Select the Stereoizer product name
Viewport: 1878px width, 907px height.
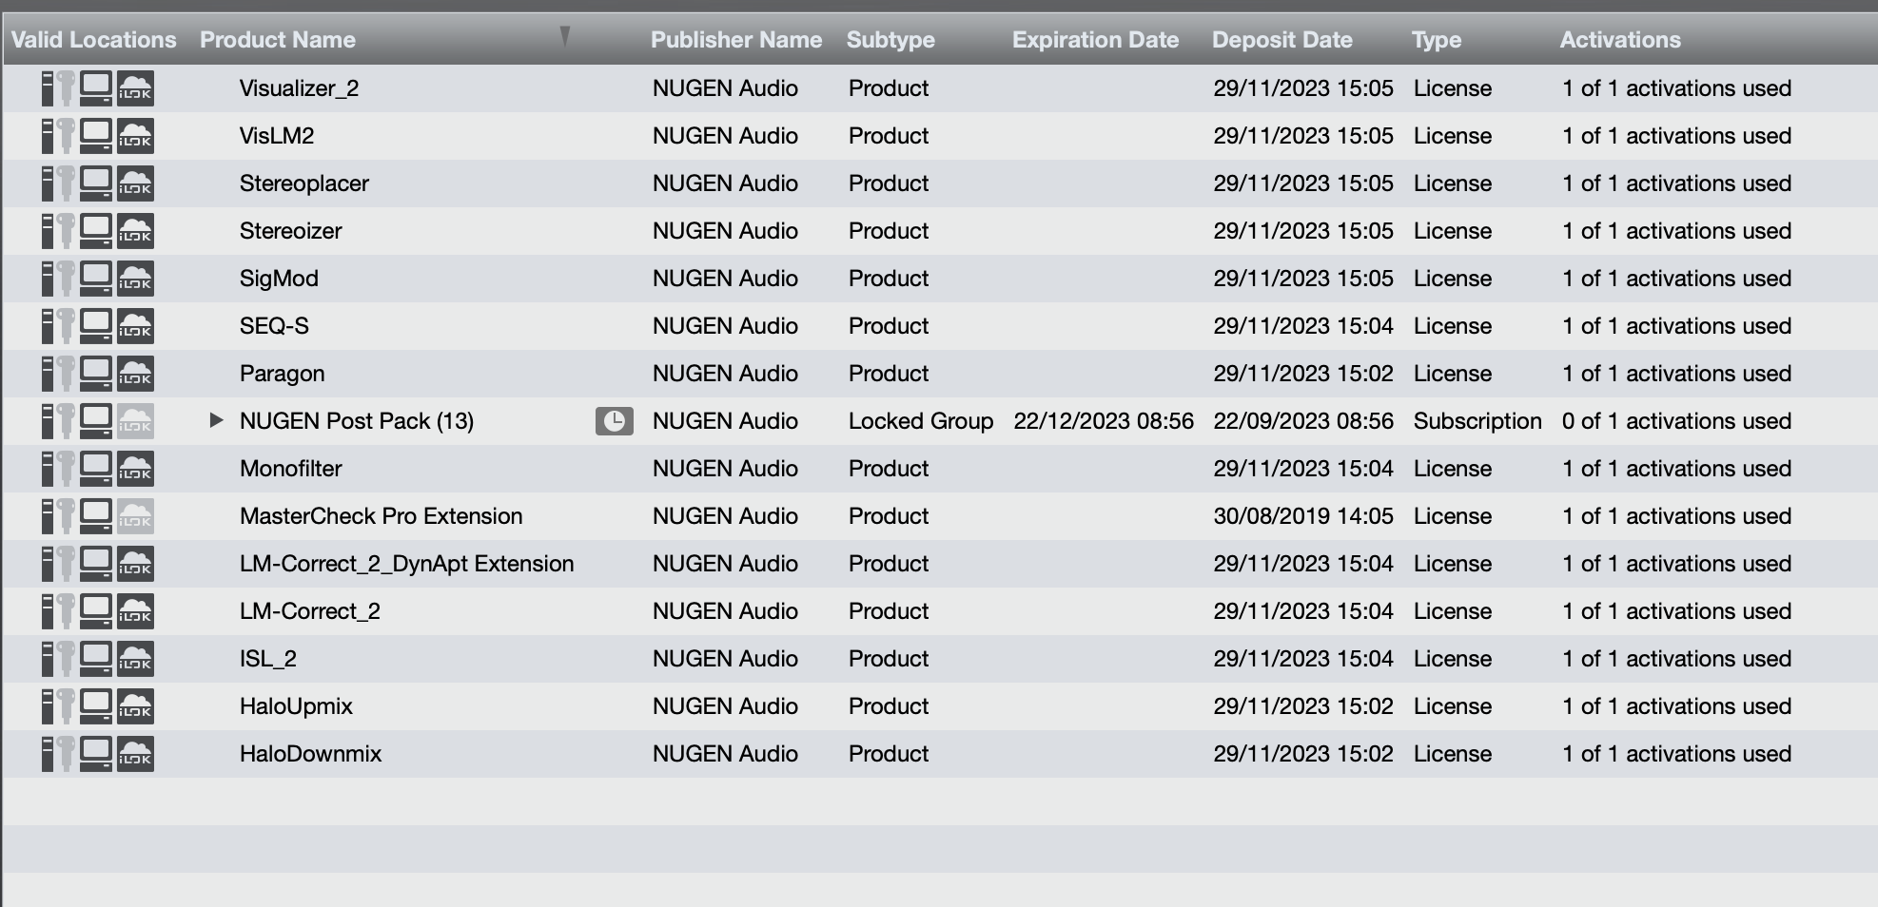[290, 231]
